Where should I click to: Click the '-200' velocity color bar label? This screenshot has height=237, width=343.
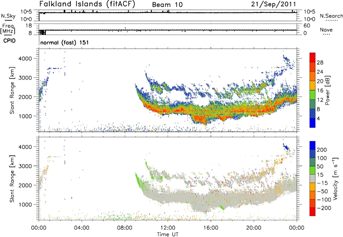tap(324, 208)
